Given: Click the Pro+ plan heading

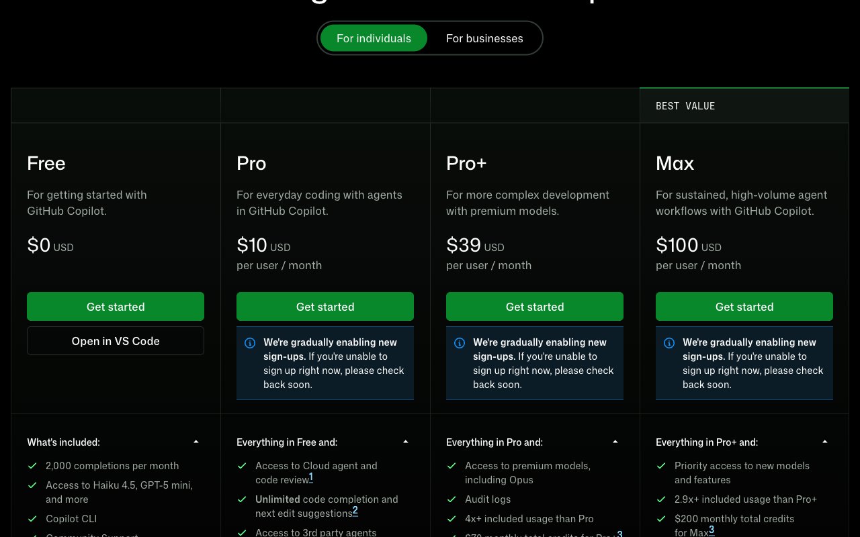Looking at the screenshot, I should pyautogui.click(x=466, y=163).
